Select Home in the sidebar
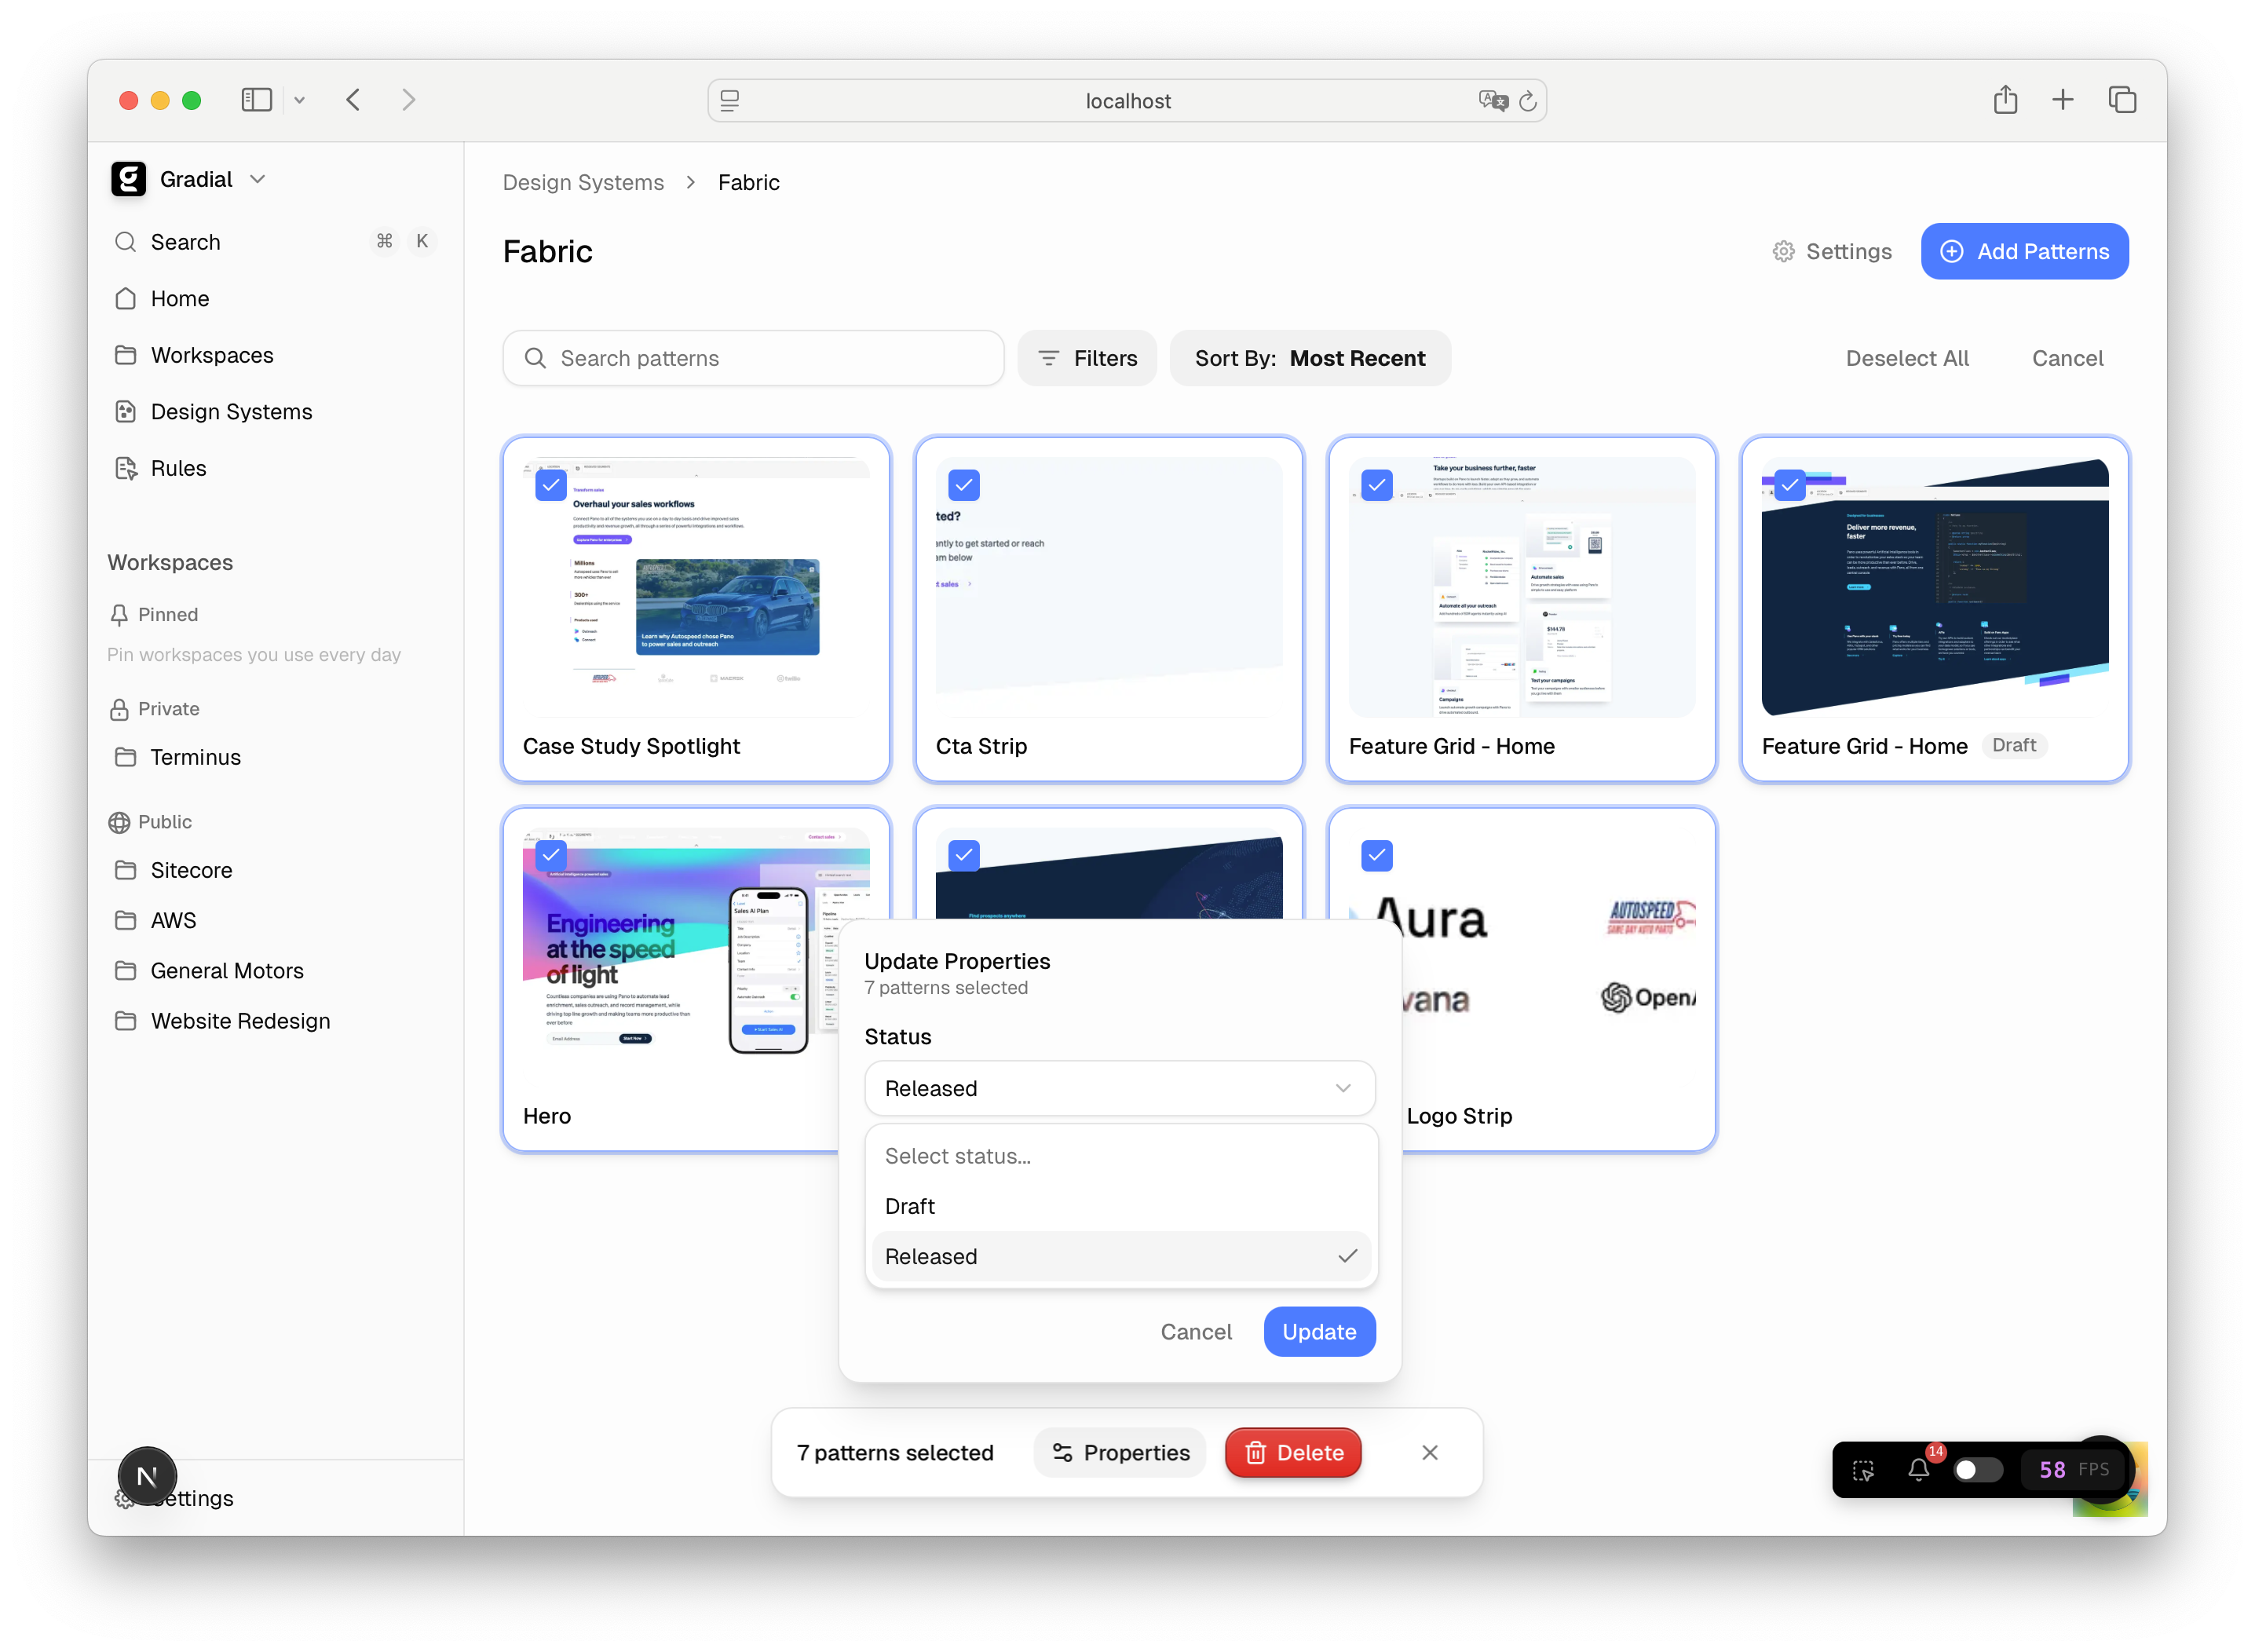This screenshot has width=2255, height=1652. tap(179, 298)
